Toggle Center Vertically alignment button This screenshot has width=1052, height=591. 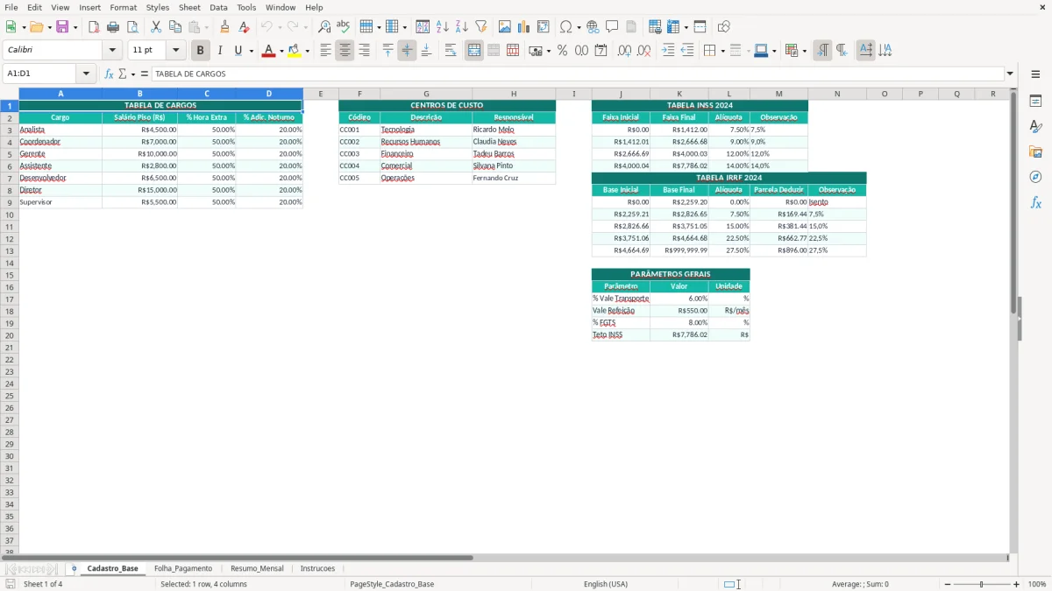click(x=407, y=51)
